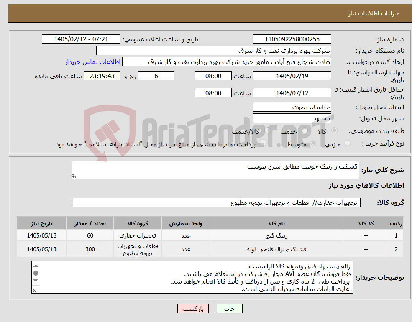Screen dimensions: 412x322
Task: Click the buyer notes text area
Action: (192, 277)
